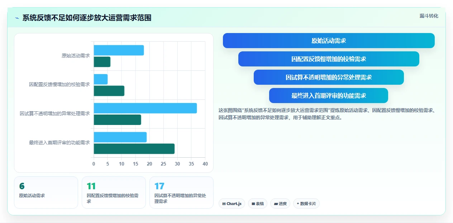Select the 原始活动需求 funnel stage bar
The image size is (453, 223).
329,41
